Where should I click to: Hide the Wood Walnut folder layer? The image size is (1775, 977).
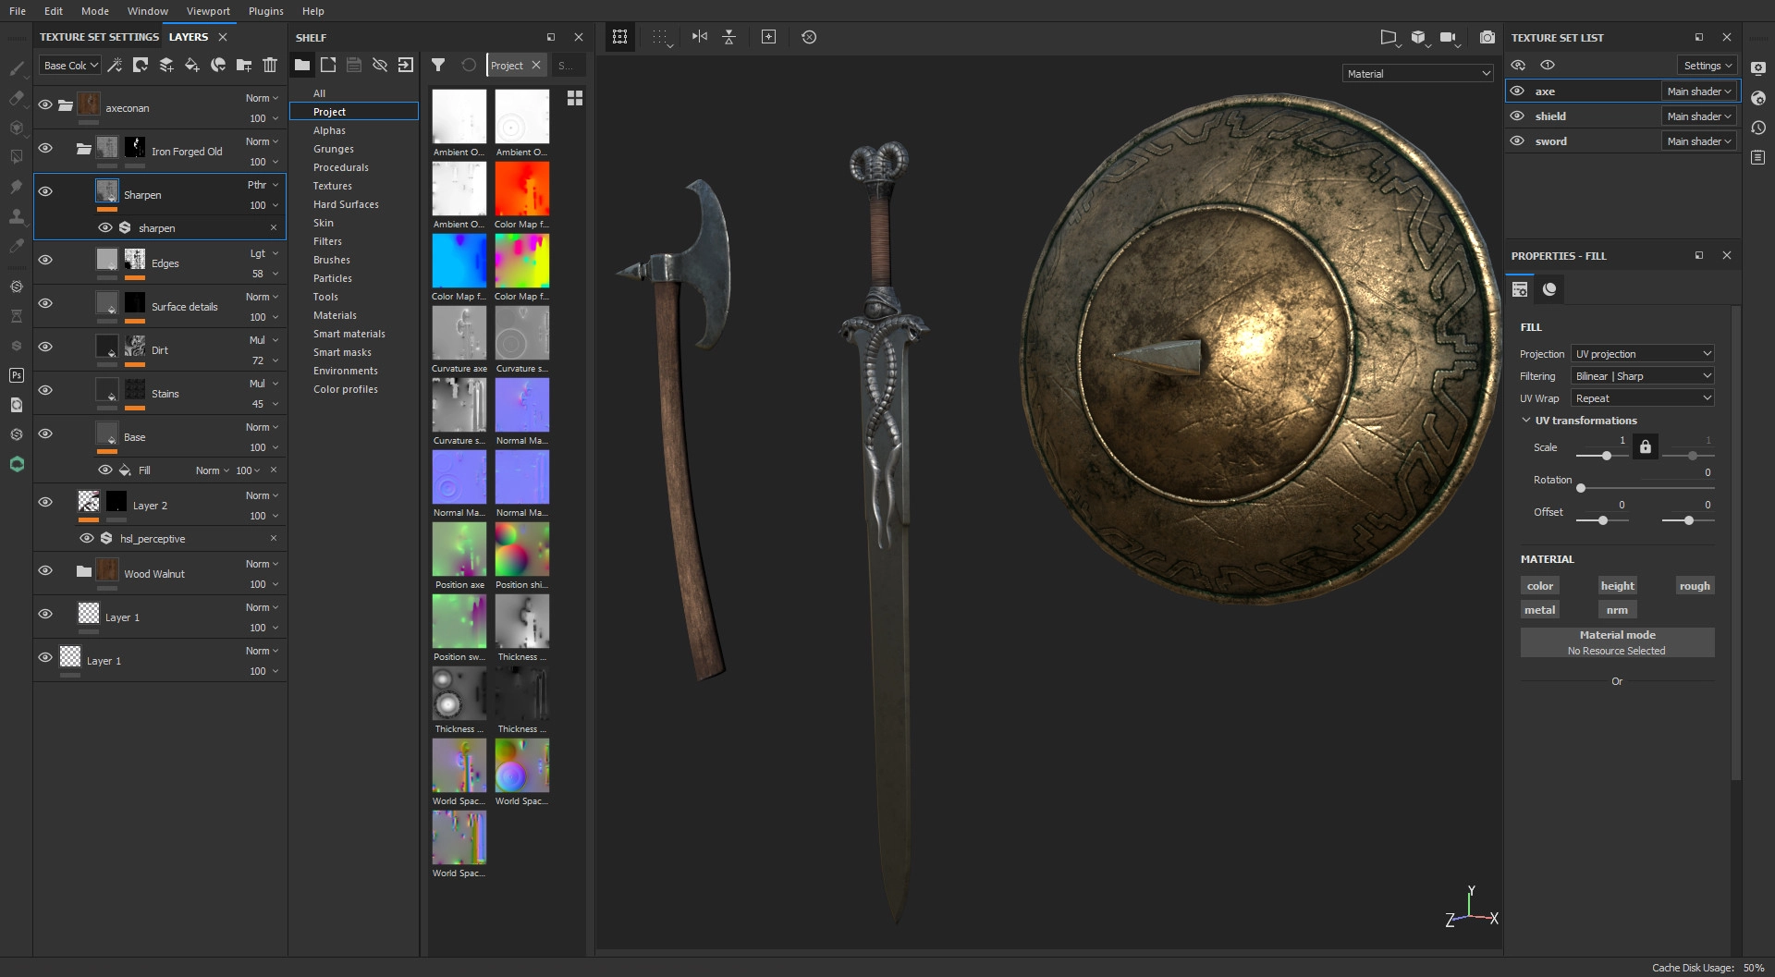45,570
